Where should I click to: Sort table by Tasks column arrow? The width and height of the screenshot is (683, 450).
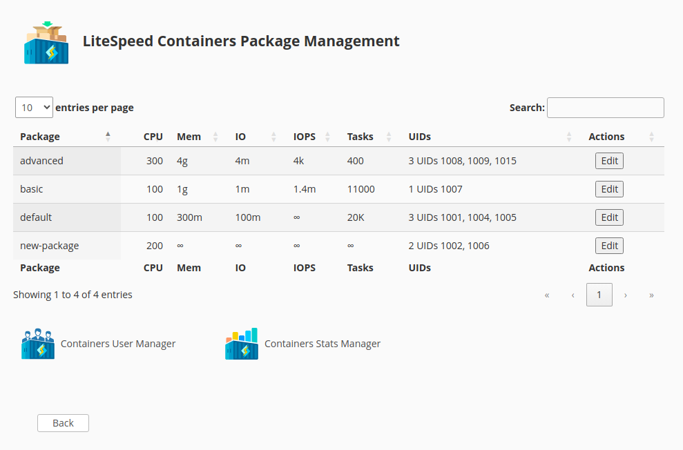(x=388, y=137)
